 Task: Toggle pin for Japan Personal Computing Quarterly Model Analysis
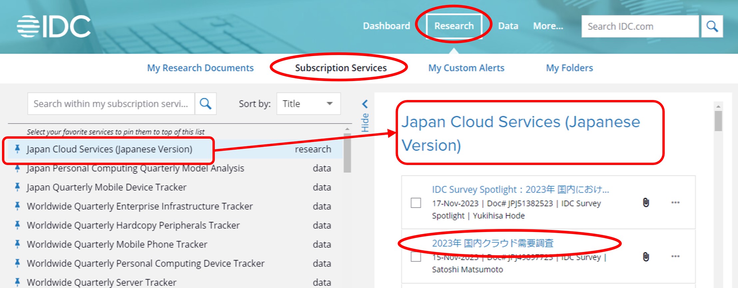[17, 168]
